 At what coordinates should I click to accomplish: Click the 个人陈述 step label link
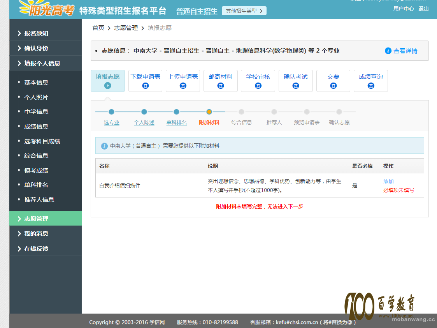[x=144, y=122]
